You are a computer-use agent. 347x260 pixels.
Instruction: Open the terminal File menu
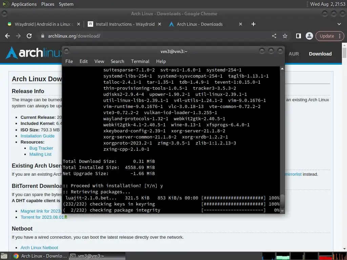pos(69,62)
